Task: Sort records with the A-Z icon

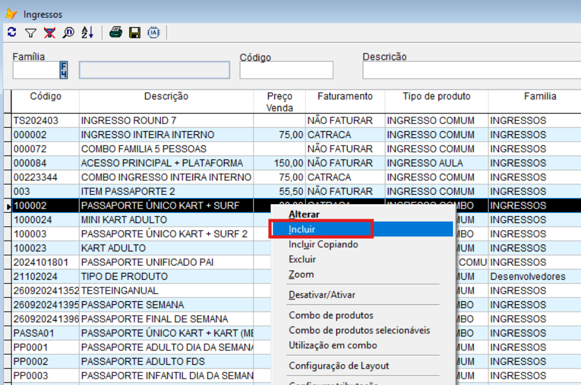Action: tap(87, 33)
